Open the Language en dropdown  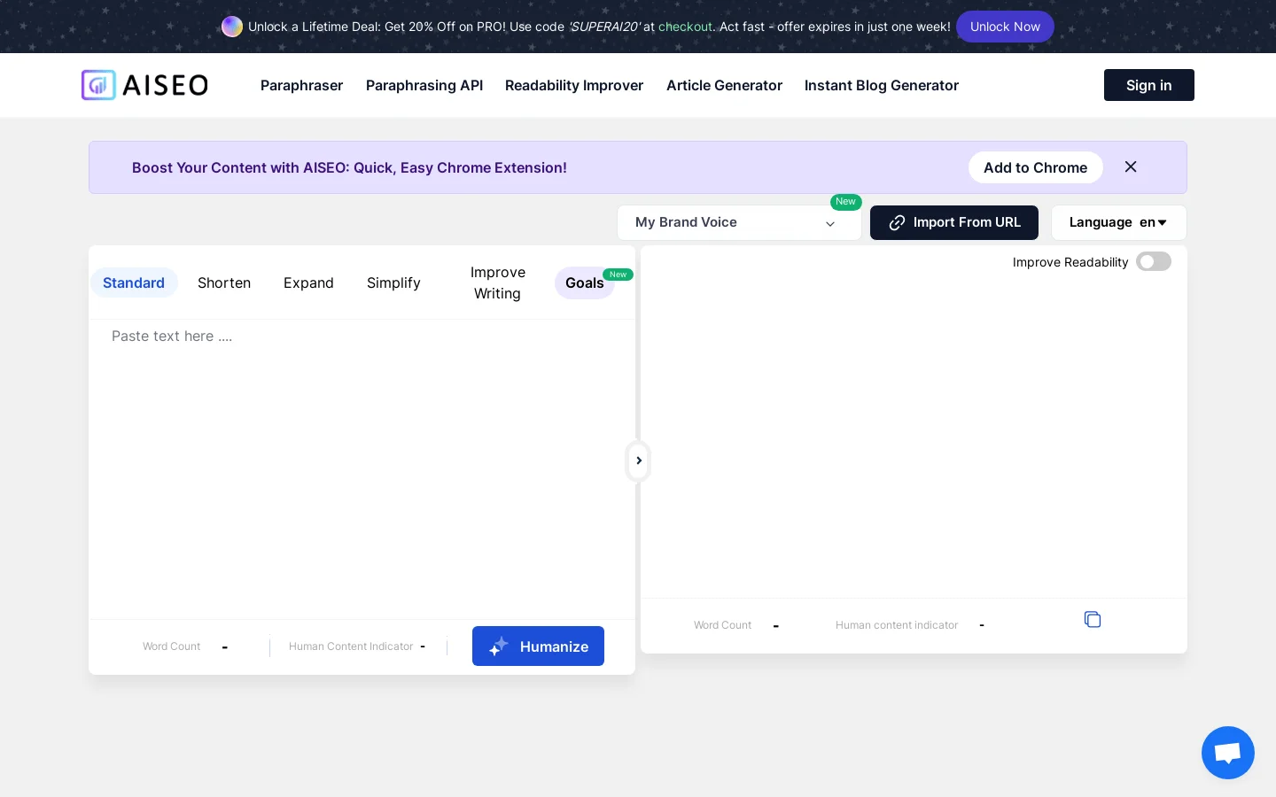[x=1117, y=223]
